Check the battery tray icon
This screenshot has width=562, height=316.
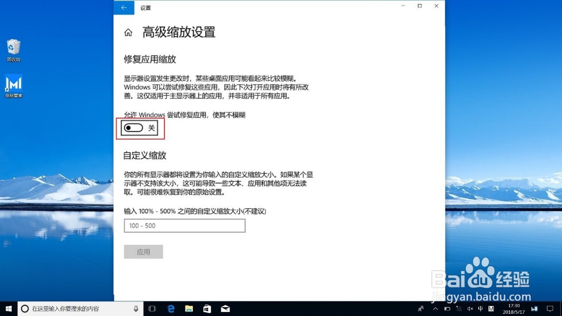(x=447, y=309)
